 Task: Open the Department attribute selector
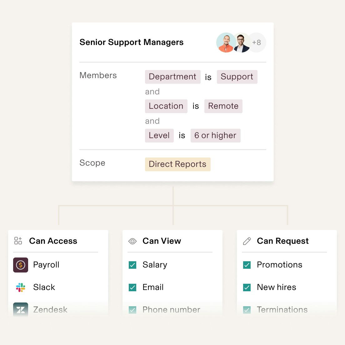click(x=173, y=77)
